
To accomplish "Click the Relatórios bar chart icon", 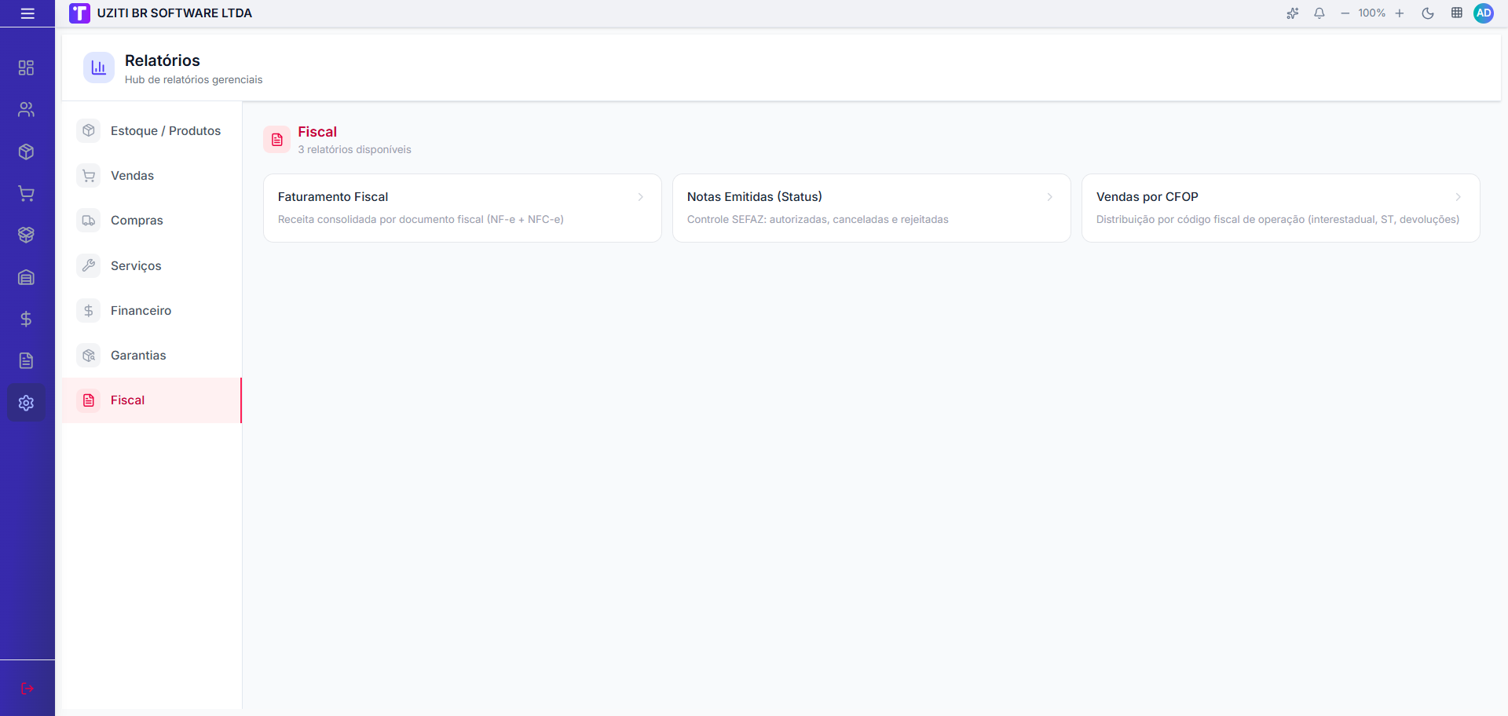I will coord(99,68).
